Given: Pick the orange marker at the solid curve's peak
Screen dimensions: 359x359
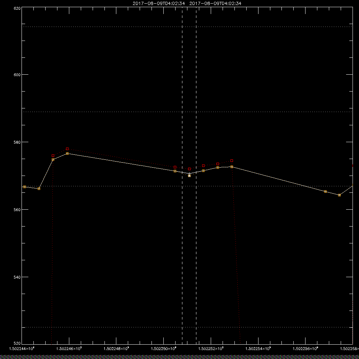Looking at the screenshot, I should coord(67,153).
